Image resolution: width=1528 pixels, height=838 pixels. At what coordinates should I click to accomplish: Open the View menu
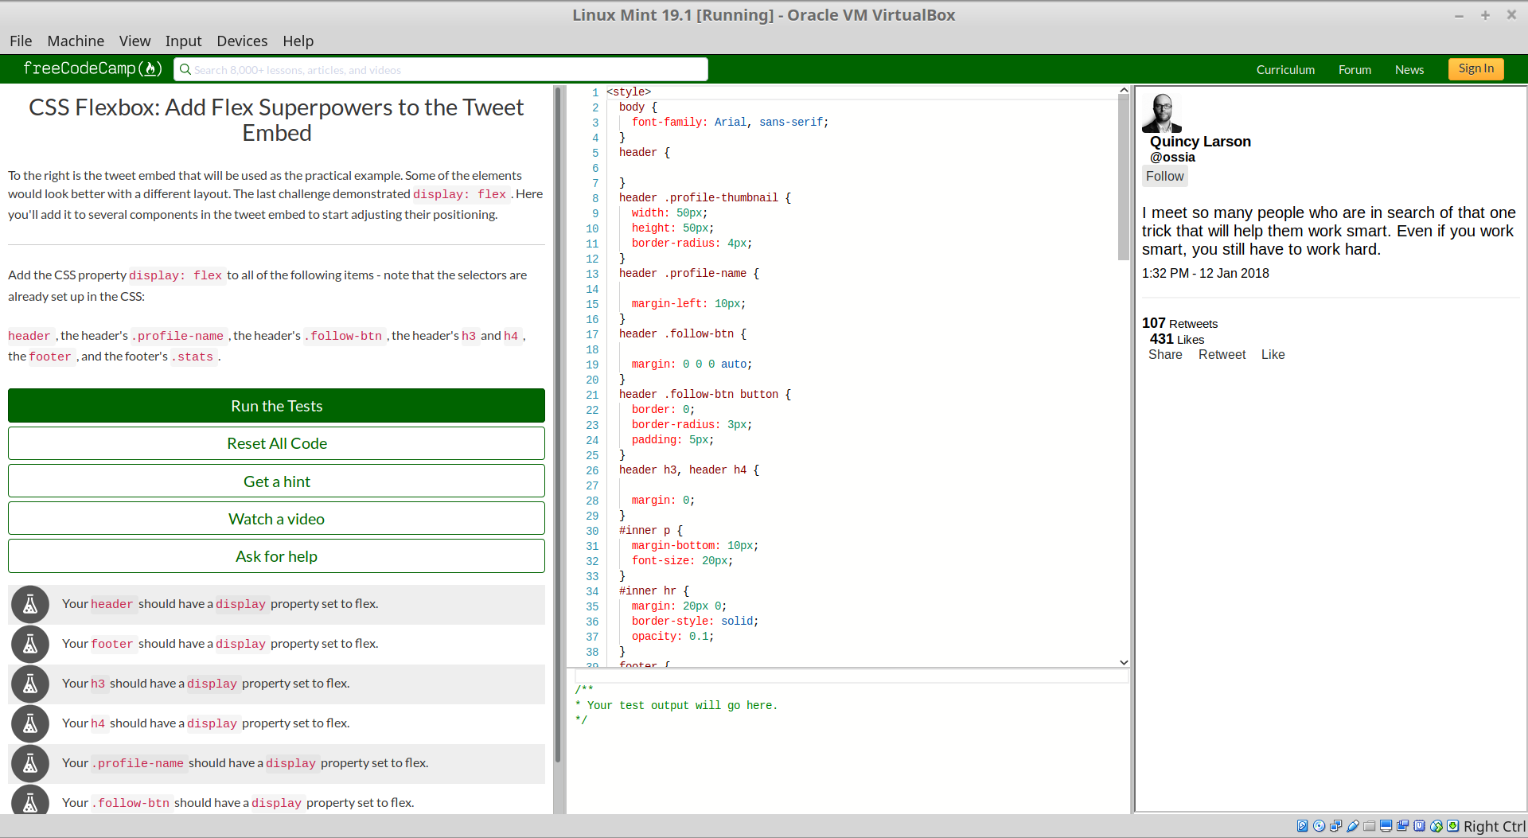[134, 41]
